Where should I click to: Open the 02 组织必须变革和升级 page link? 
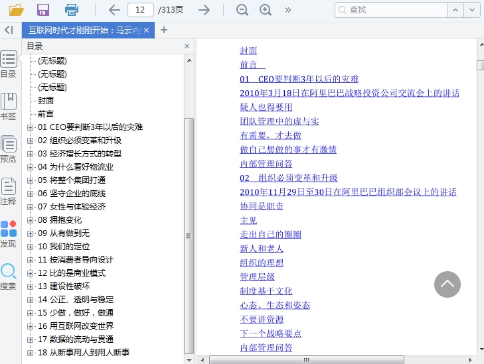[289, 178]
